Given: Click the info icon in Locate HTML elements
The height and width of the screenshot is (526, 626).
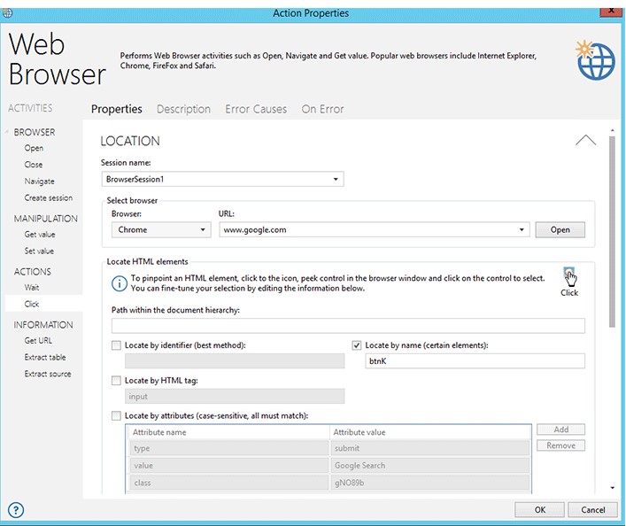Looking at the screenshot, I should (x=119, y=283).
